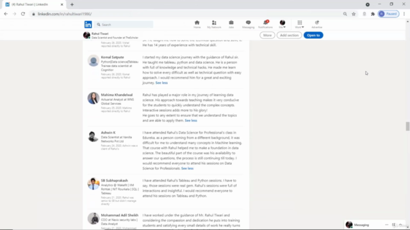This screenshot has height=230, width=410.
Task: Click Rahul Tiwari's avatar in sticky header
Action: 86,35
